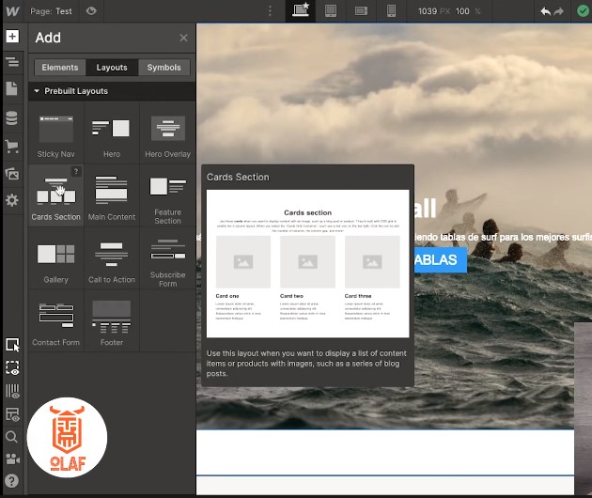This screenshot has width=592, height=498.
Task: Open the Navigator panel
Action: coord(12,61)
